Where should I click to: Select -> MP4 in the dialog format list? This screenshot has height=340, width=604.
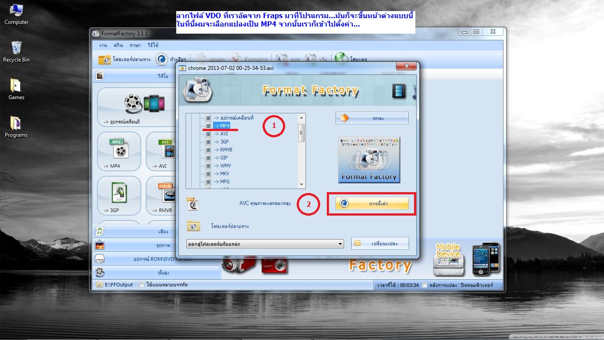tap(221, 126)
